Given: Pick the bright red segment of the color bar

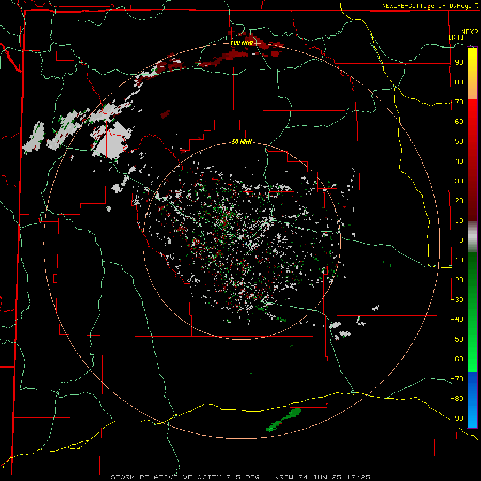Looking at the screenshot, I should coord(472,123).
